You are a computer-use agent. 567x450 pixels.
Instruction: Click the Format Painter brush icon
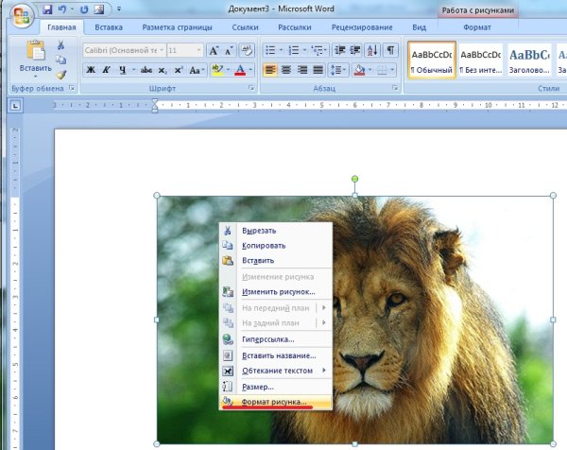(61, 74)
